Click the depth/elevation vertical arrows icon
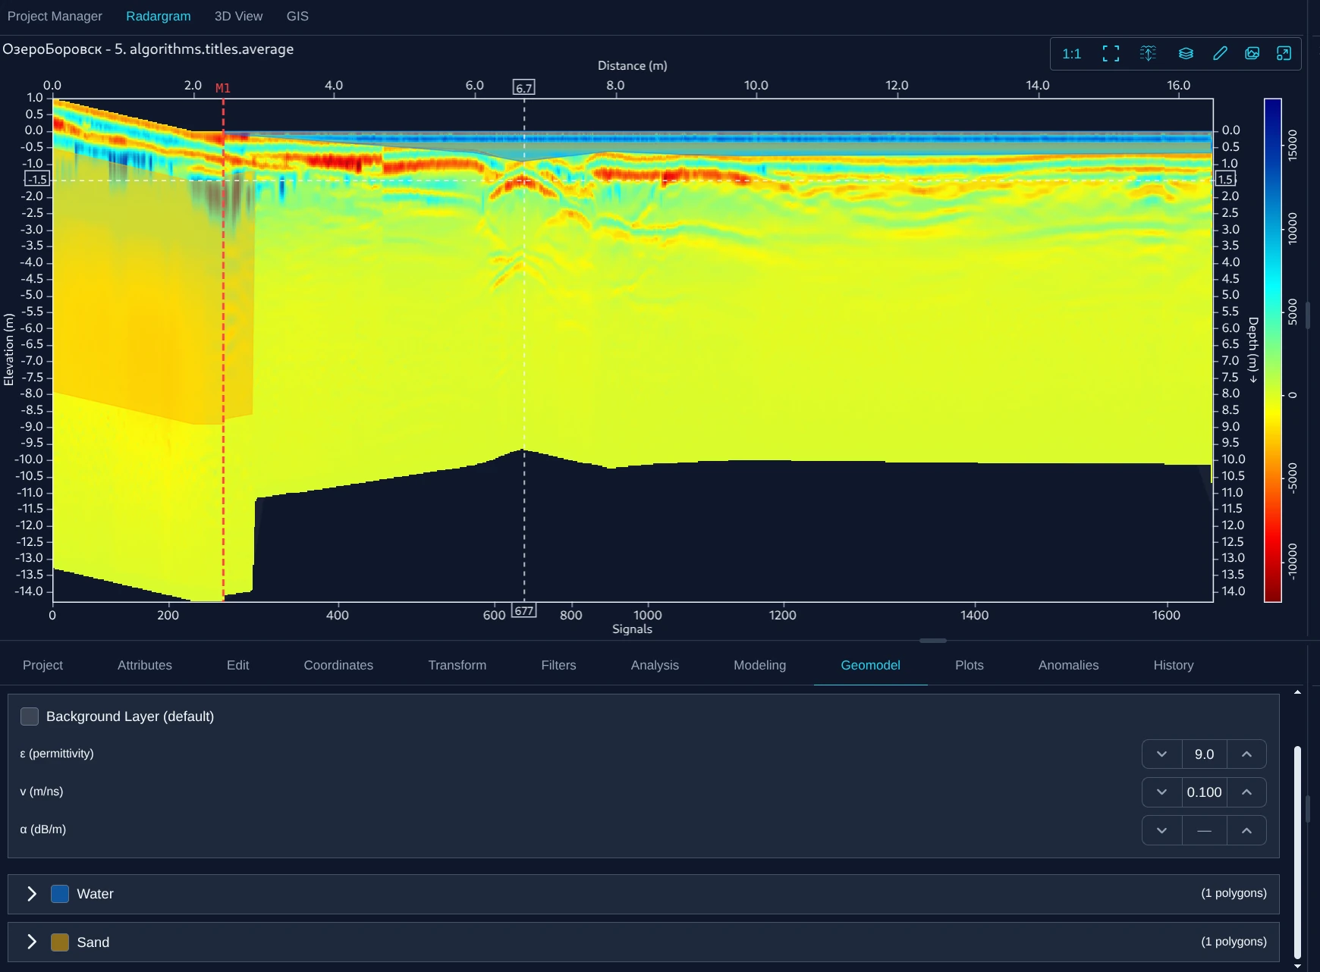 1148,54
